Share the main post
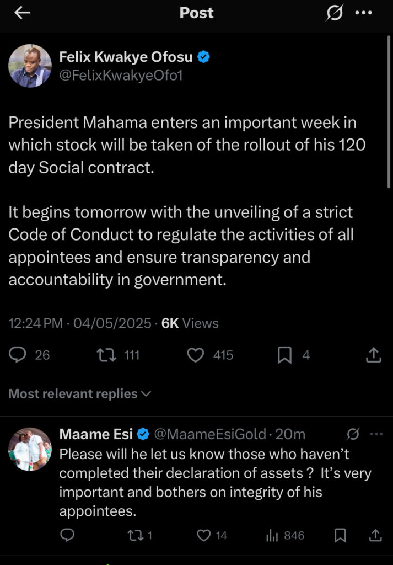This screenshot has height=565, width=393. click(x=374, y=355)
